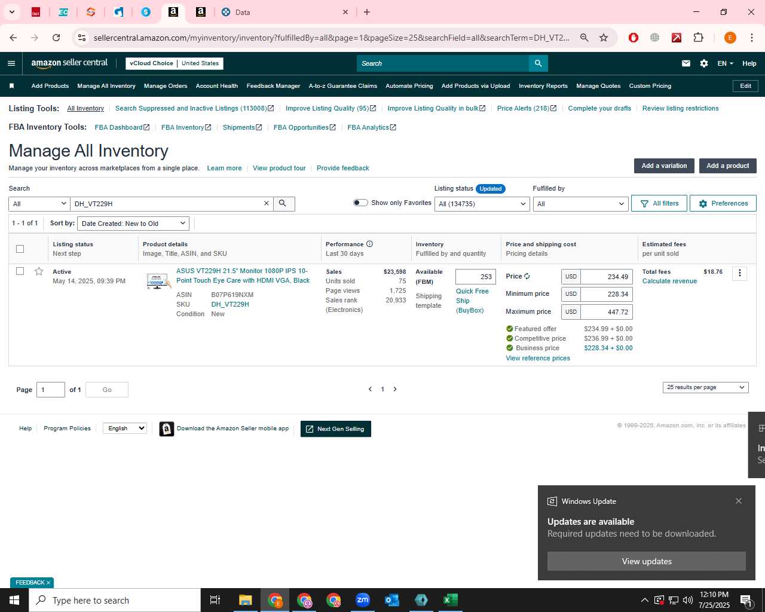Click the Minimum price 228.34 field
This screenshot has width=765, height=612.
click(x=607, y=294)
